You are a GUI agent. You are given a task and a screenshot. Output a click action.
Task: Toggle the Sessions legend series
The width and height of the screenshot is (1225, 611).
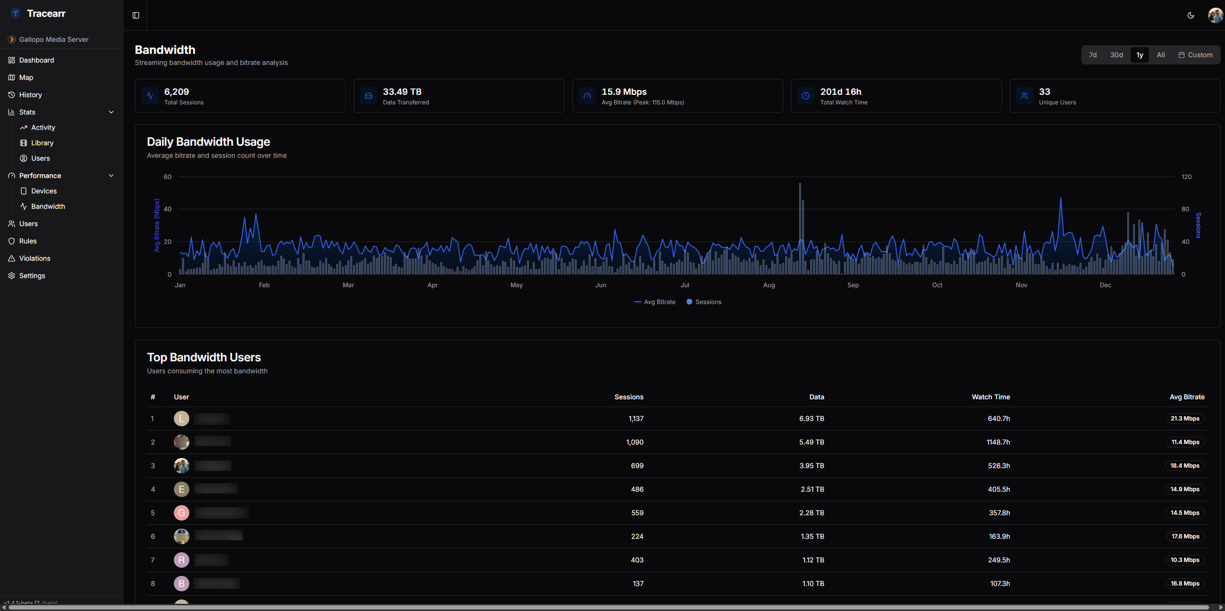click(x=704, y=302)
